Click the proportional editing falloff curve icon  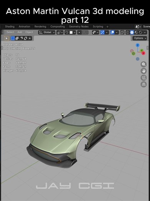tap(85, 32)
